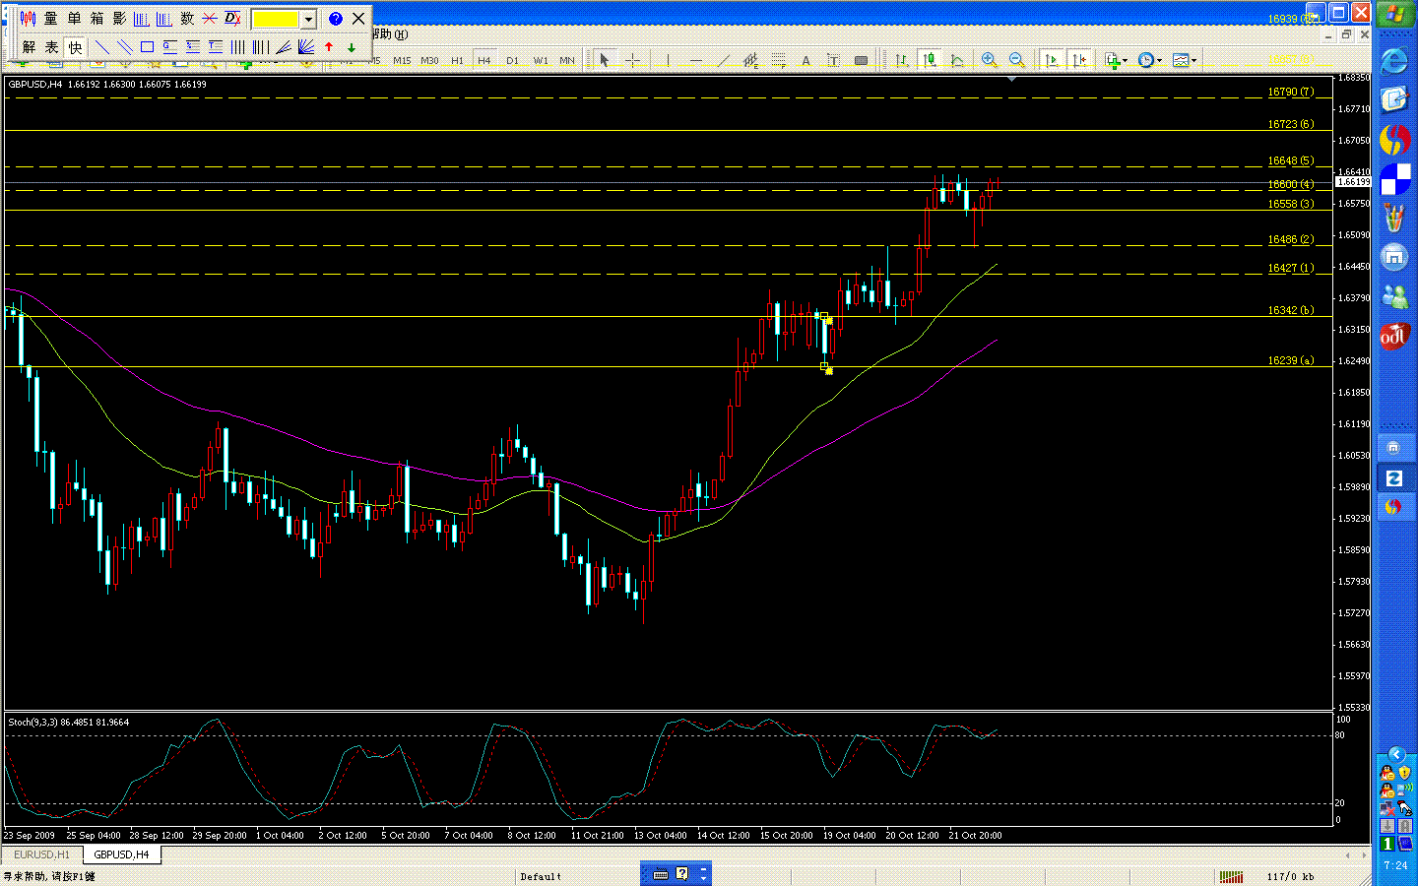Switch chart display to line chart
The image size is (1418, 886).
pyautogui.click(x=956, y=61)
